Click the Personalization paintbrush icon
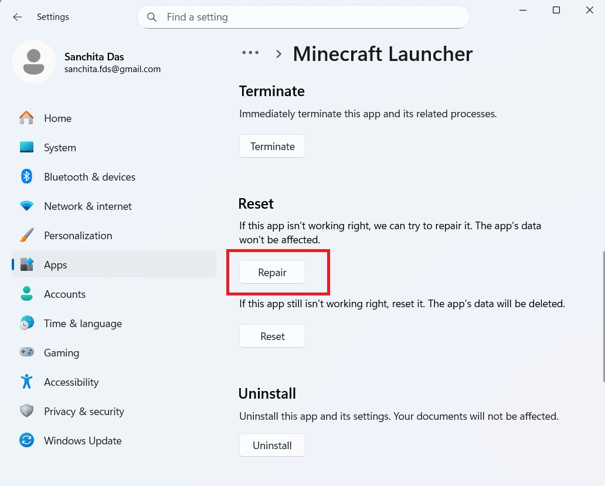 pyautogui.click(x=26, y=235)
